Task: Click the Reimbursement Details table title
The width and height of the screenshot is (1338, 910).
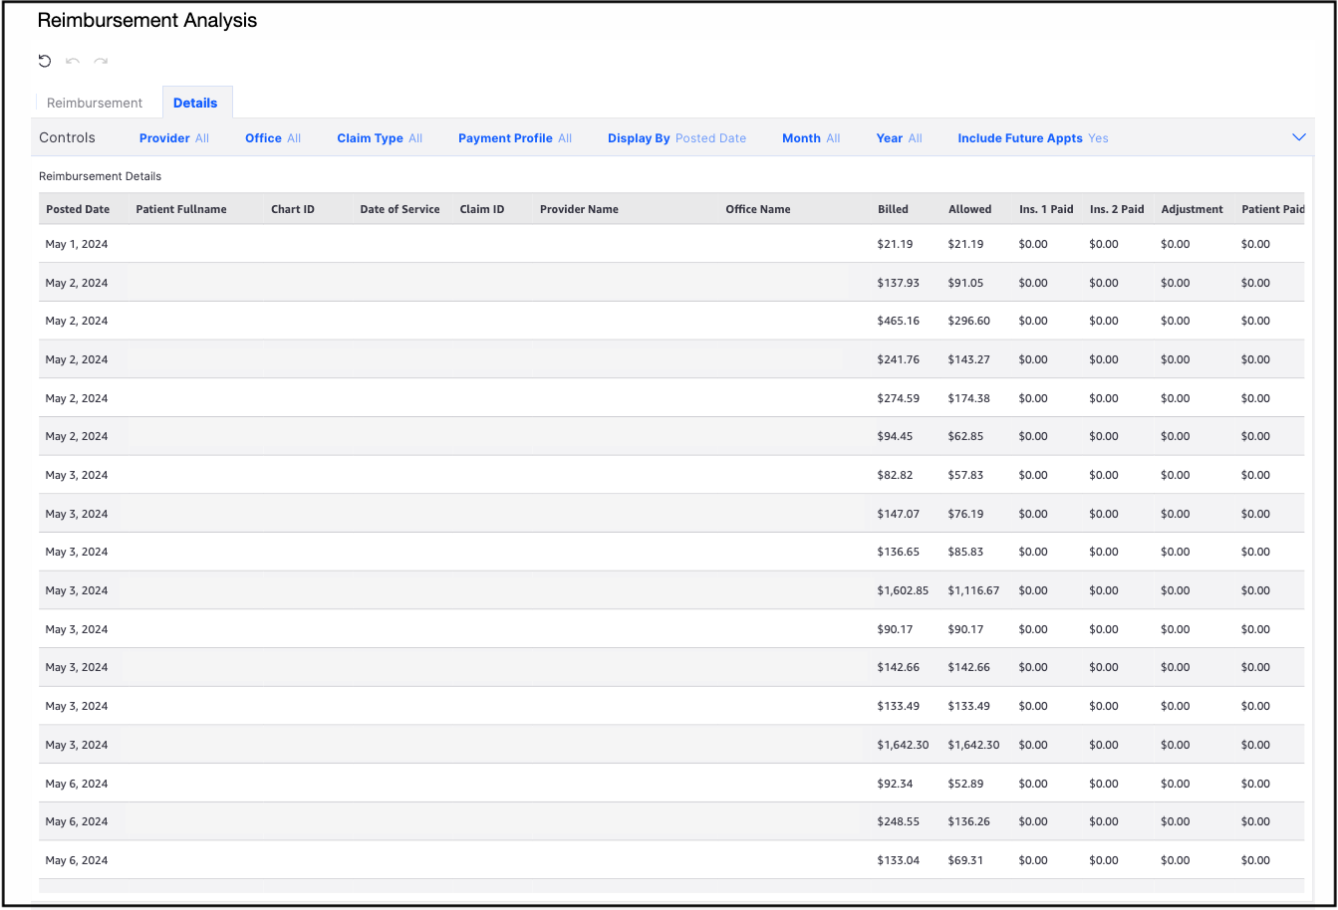Action: (x=100, y=176)
